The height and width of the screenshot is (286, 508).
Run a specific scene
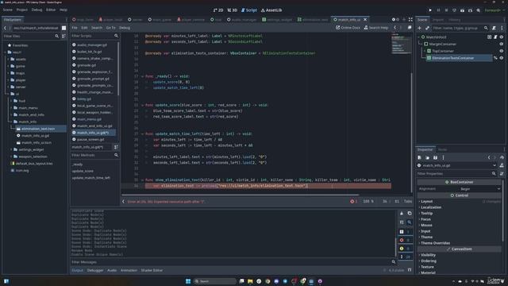[x=471, y=10]
